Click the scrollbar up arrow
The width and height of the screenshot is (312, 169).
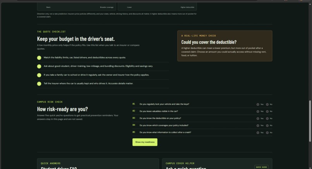[x=310, y=4]
